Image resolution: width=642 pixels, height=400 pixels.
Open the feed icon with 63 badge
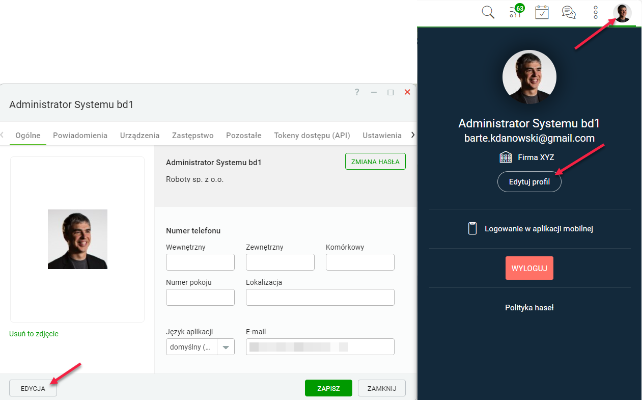tap(517, 12)
